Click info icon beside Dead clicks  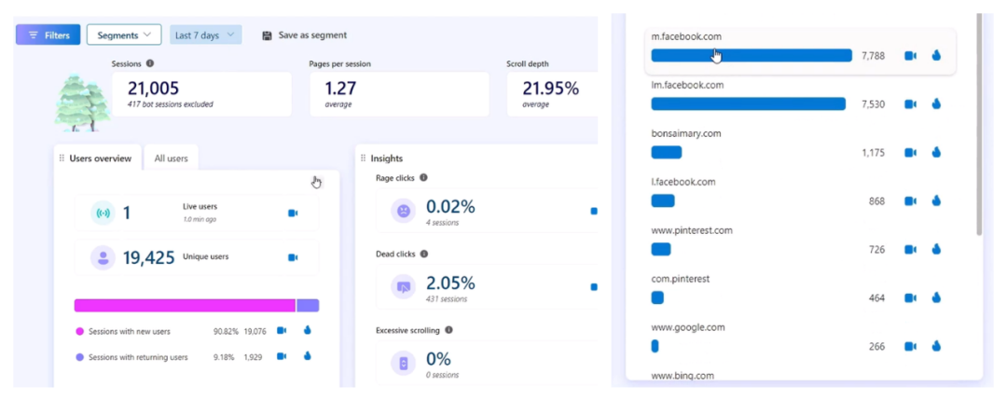click(423, 254)
